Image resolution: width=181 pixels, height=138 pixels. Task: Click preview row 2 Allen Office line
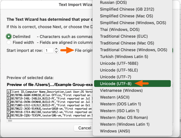click(50, 95)
